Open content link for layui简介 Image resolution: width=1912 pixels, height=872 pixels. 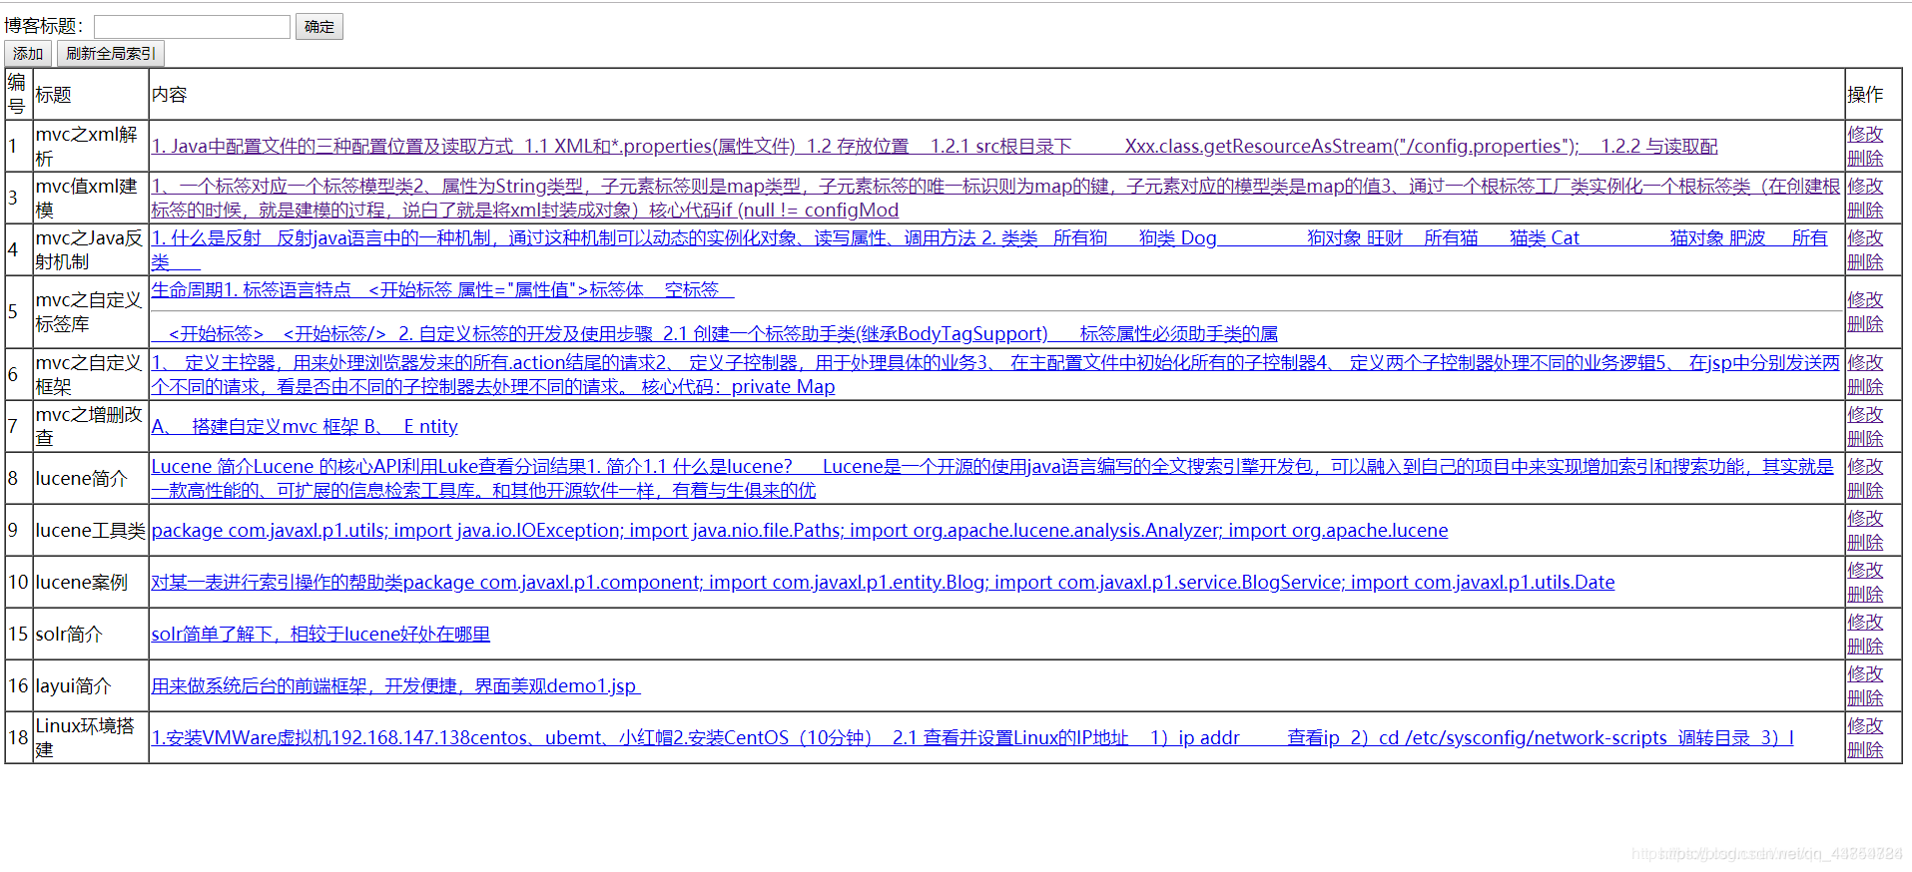tap(395, 685)
